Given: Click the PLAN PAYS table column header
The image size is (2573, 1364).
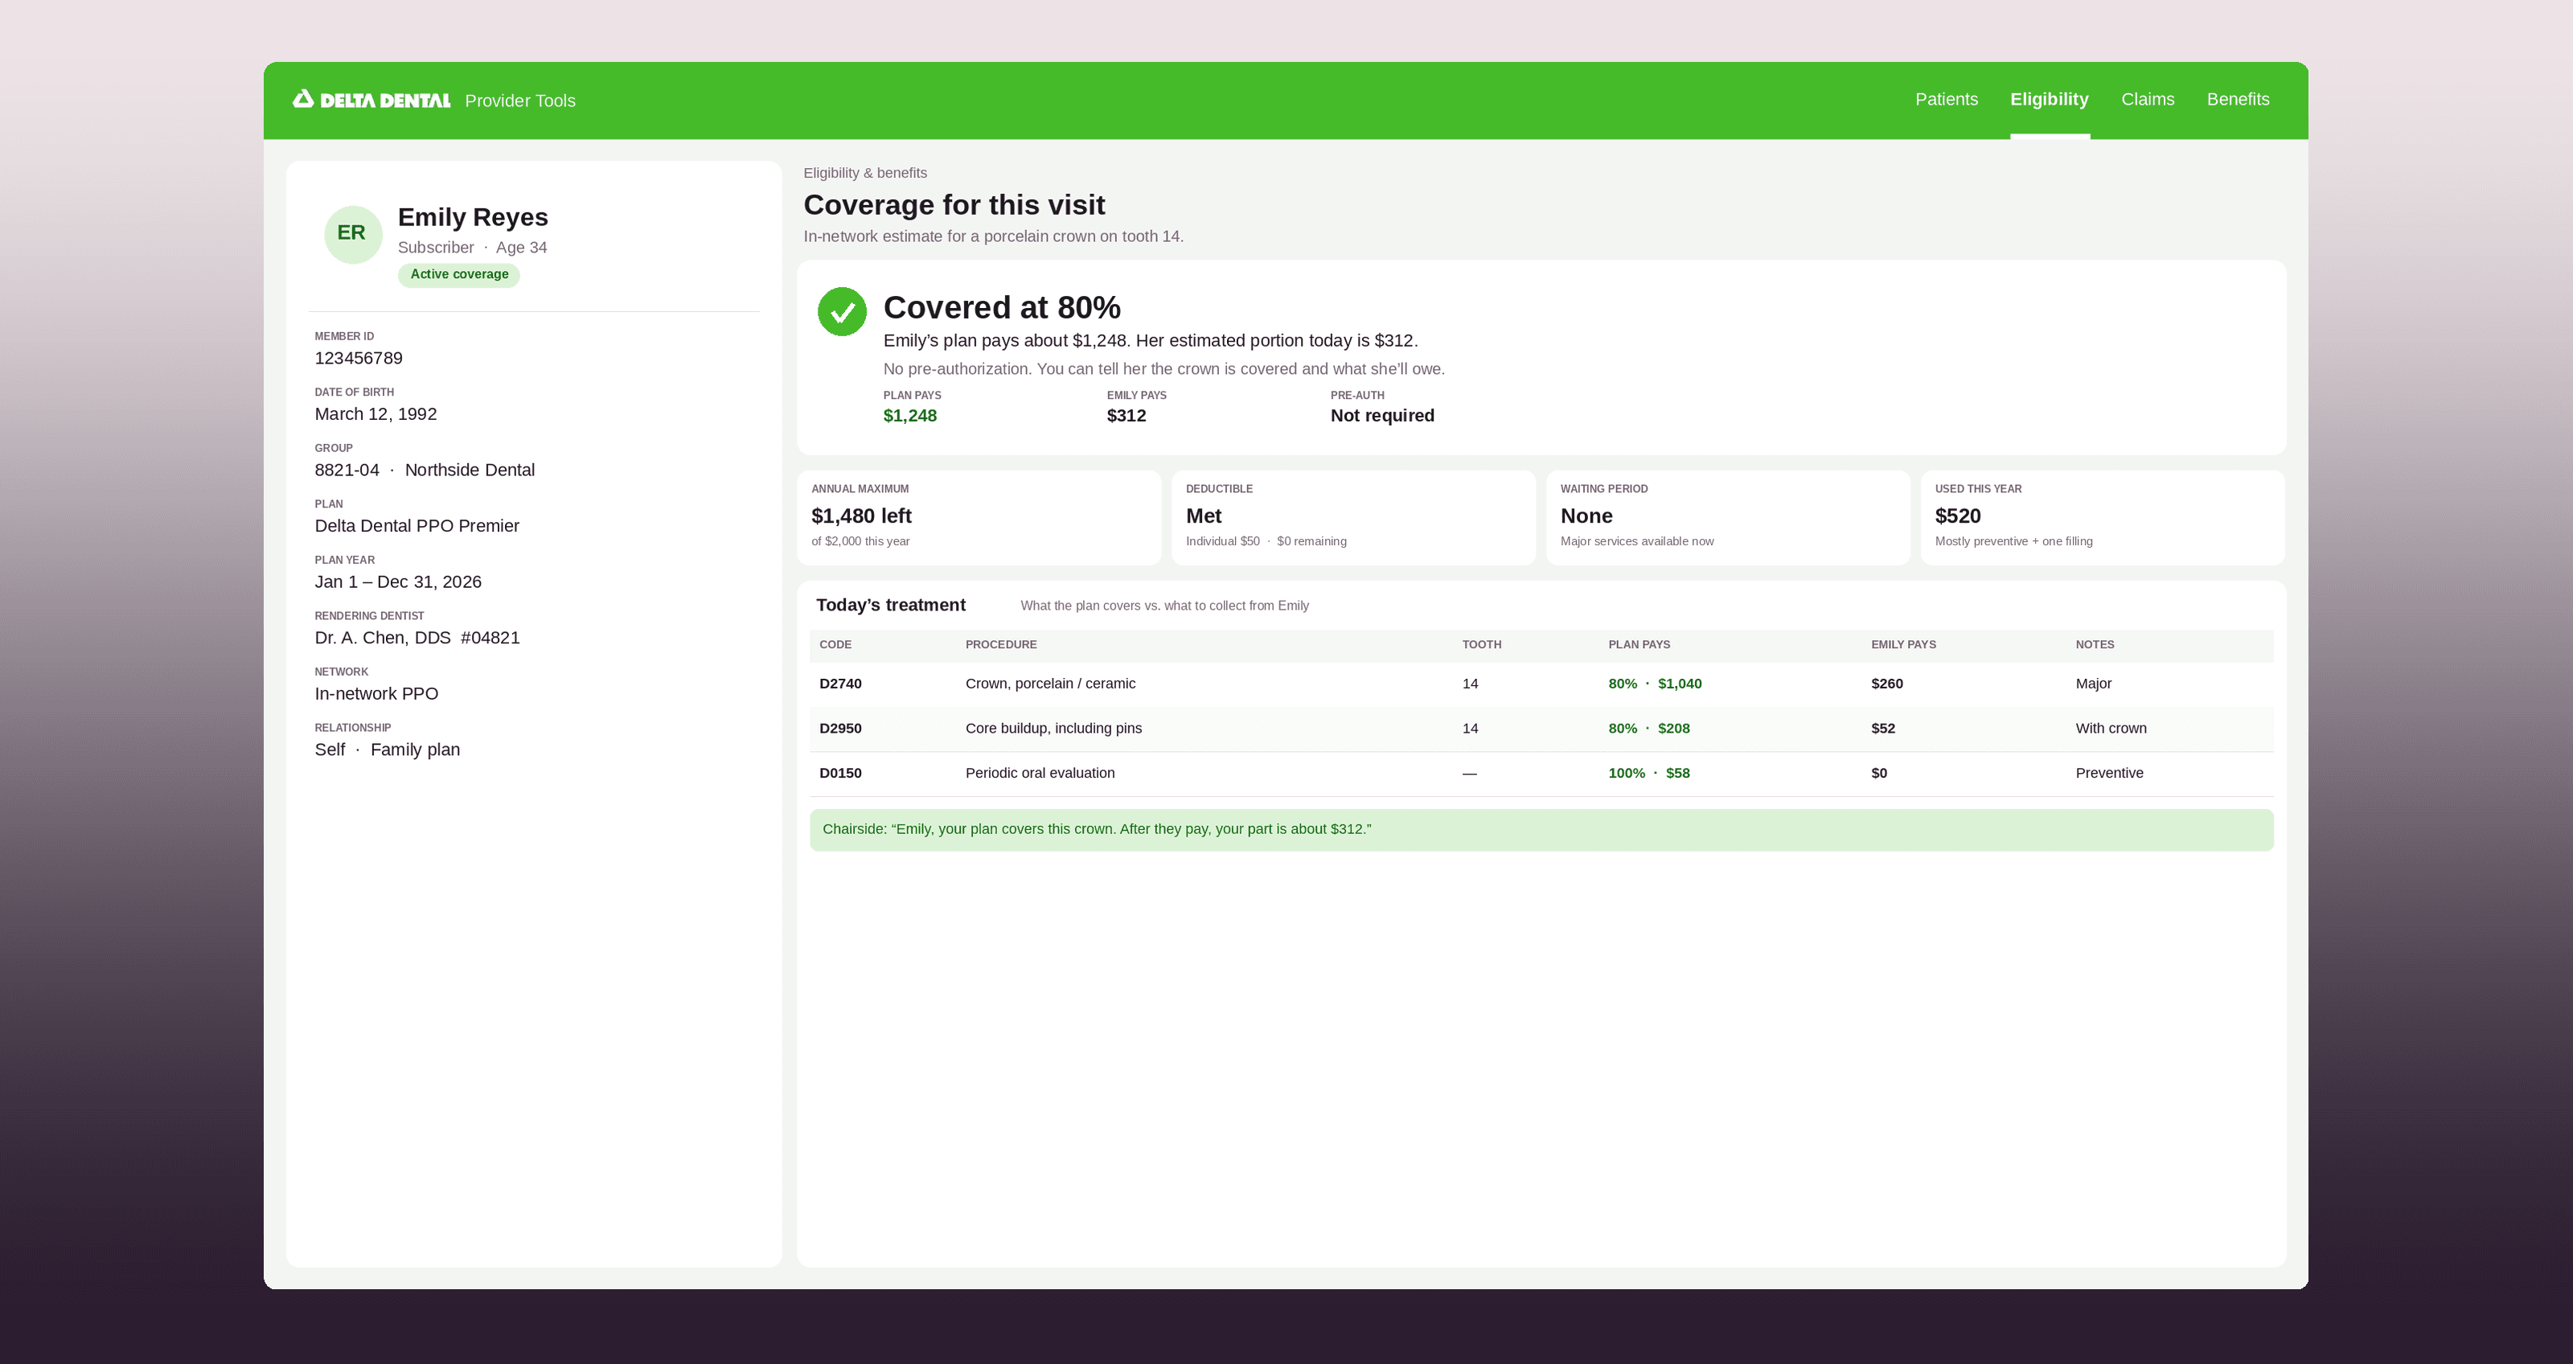Looking at the screenshot, I should [x=1639, y=644].
